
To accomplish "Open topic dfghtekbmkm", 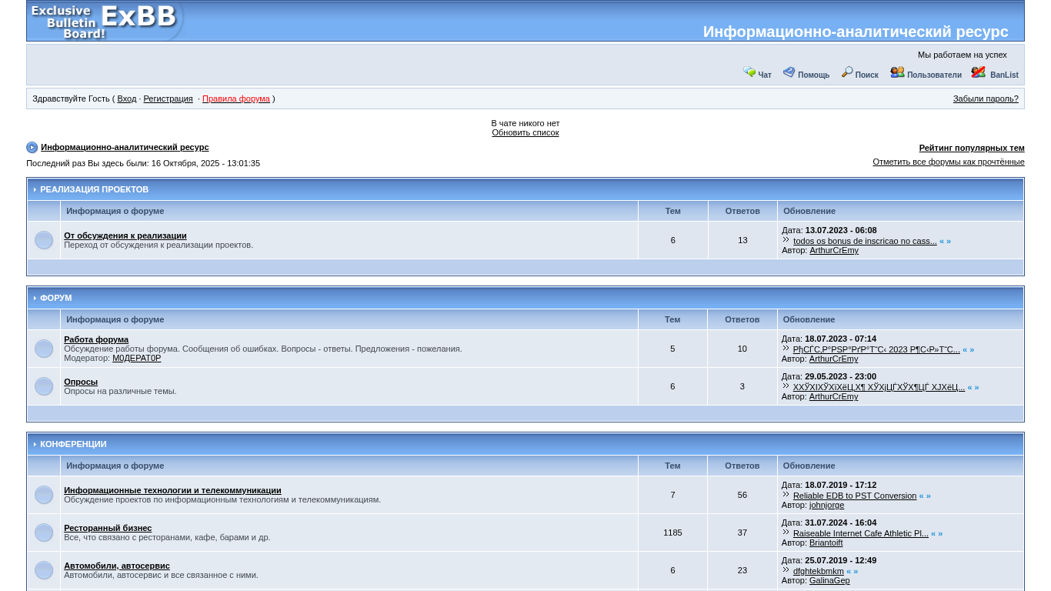I will [x=819, y=571].
